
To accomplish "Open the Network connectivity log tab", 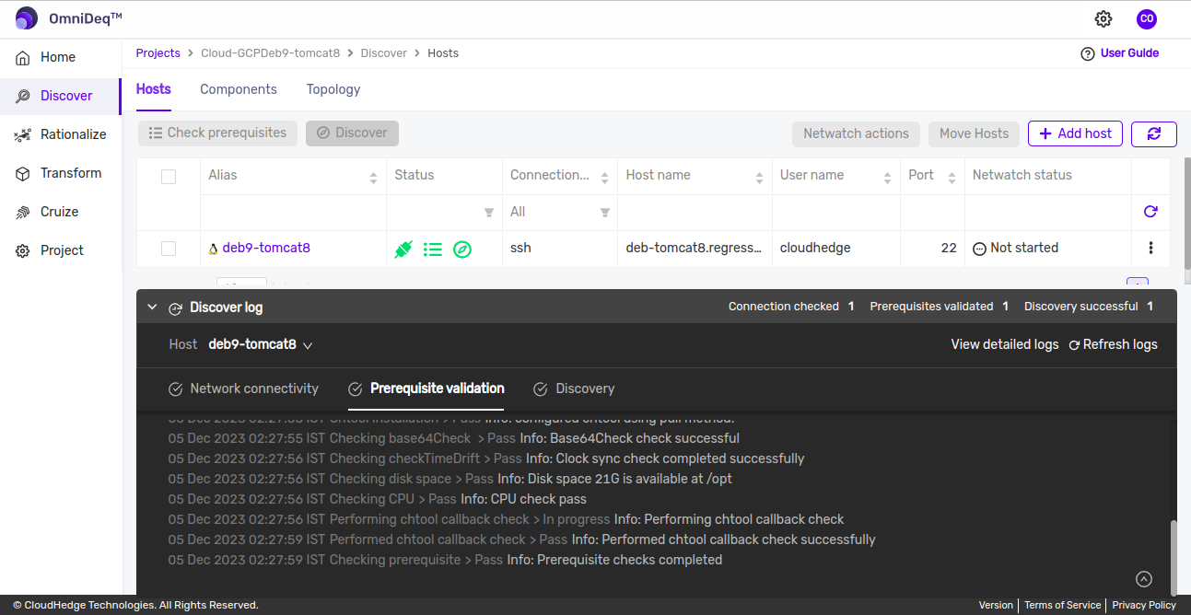I will point(243,389).
